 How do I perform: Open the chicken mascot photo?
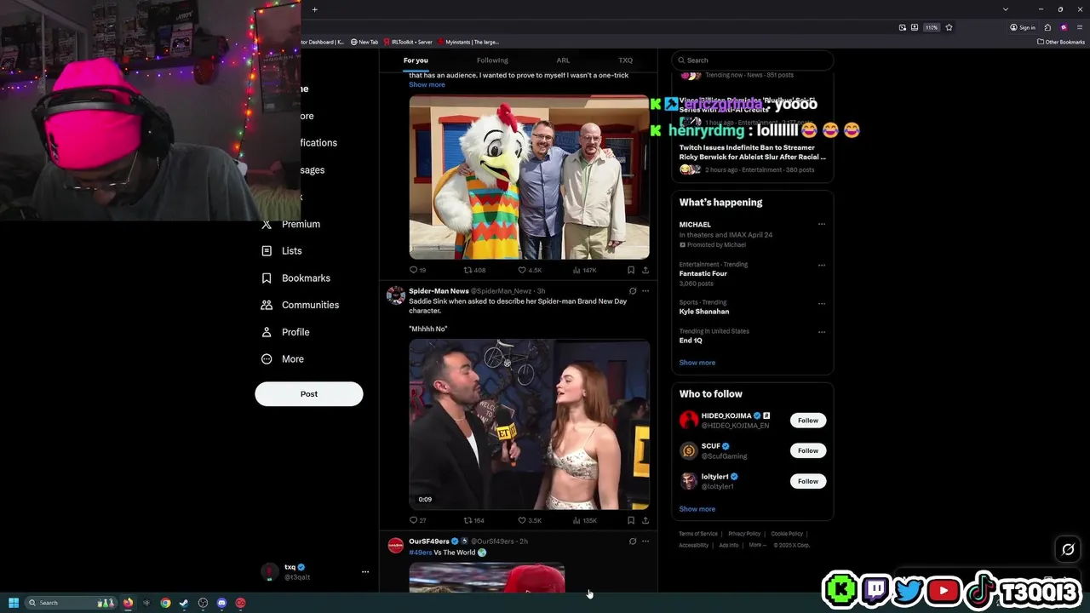(x=529, y=177)
